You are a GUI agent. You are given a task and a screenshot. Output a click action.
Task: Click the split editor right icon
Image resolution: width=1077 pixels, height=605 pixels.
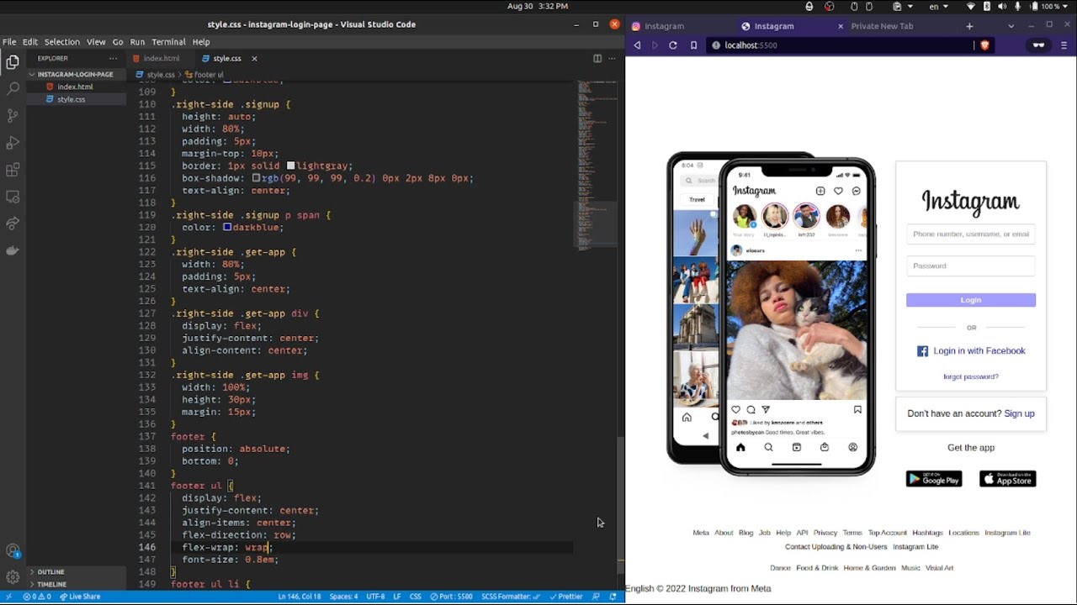[x=597, y=58]
